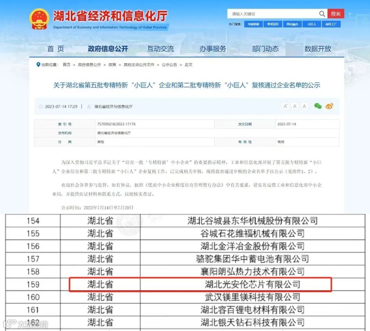
Task: Click company 湖北容百锂电材料有限公司 in row 161
Action: point(252,310)
